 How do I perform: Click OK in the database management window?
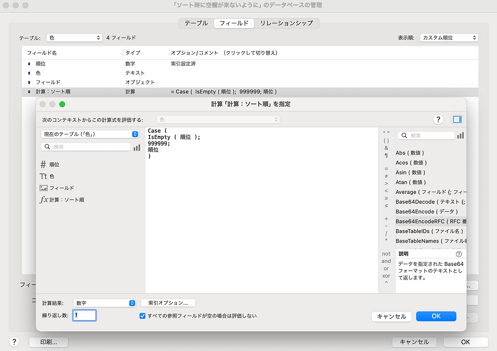(466, 342)
